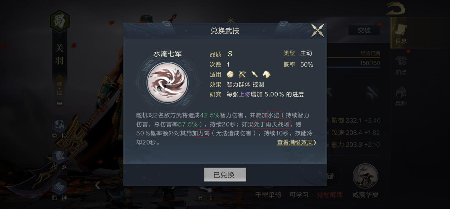The height and width of the screenshot is (209, 450).
Task: Click the 已兑换 button
Action: pos(225,175)
